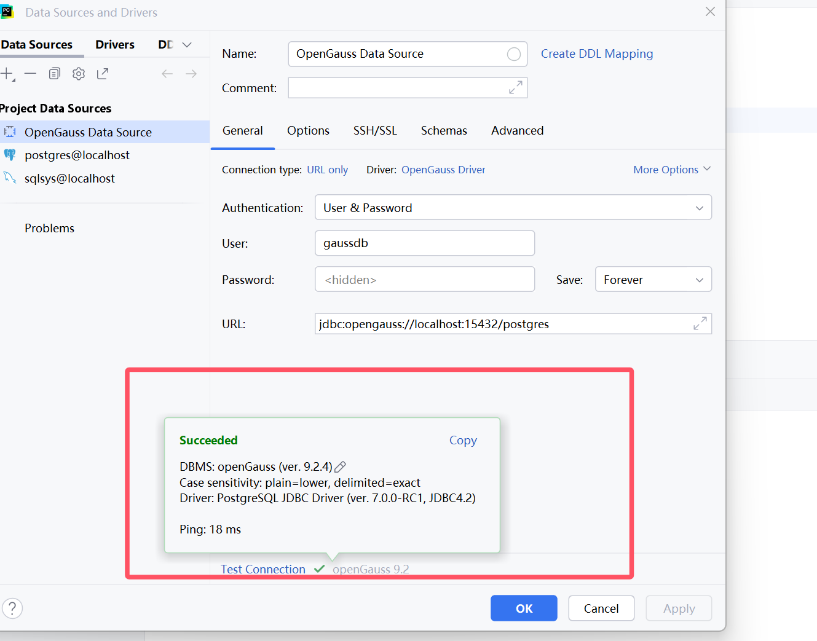Copy the connection success details
817x641 pixels.
coord(462,440)
